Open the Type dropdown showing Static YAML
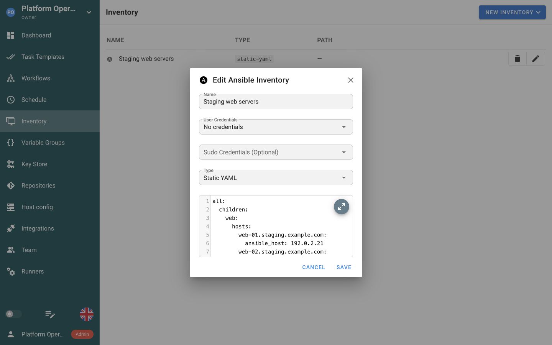The height and width of the screenshot is (345, 552). point(276,177)
